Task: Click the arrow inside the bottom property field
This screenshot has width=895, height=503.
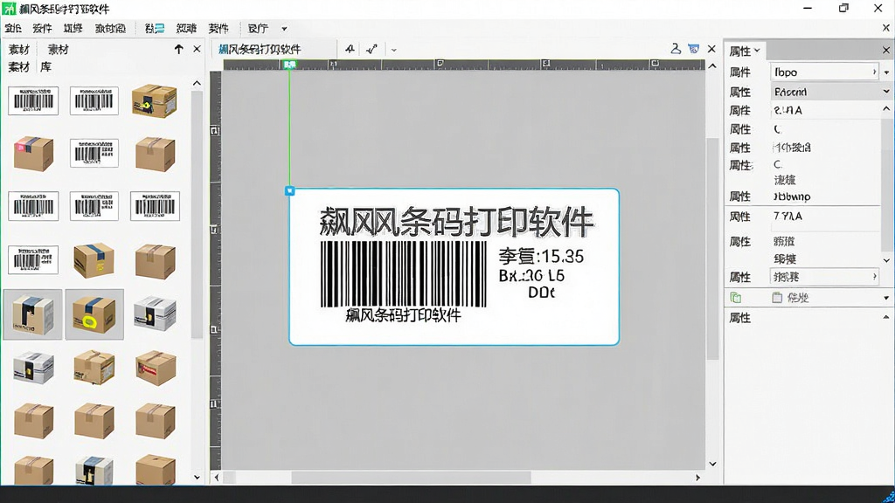Action: click(874, 277)
